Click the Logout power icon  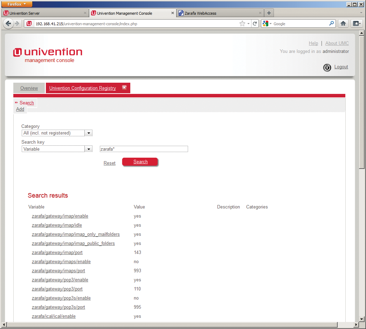click(x=327, y=67)
